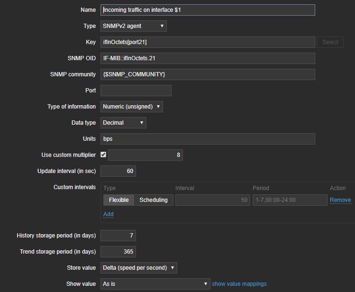Click the Update interval field

tap(118, 171)
